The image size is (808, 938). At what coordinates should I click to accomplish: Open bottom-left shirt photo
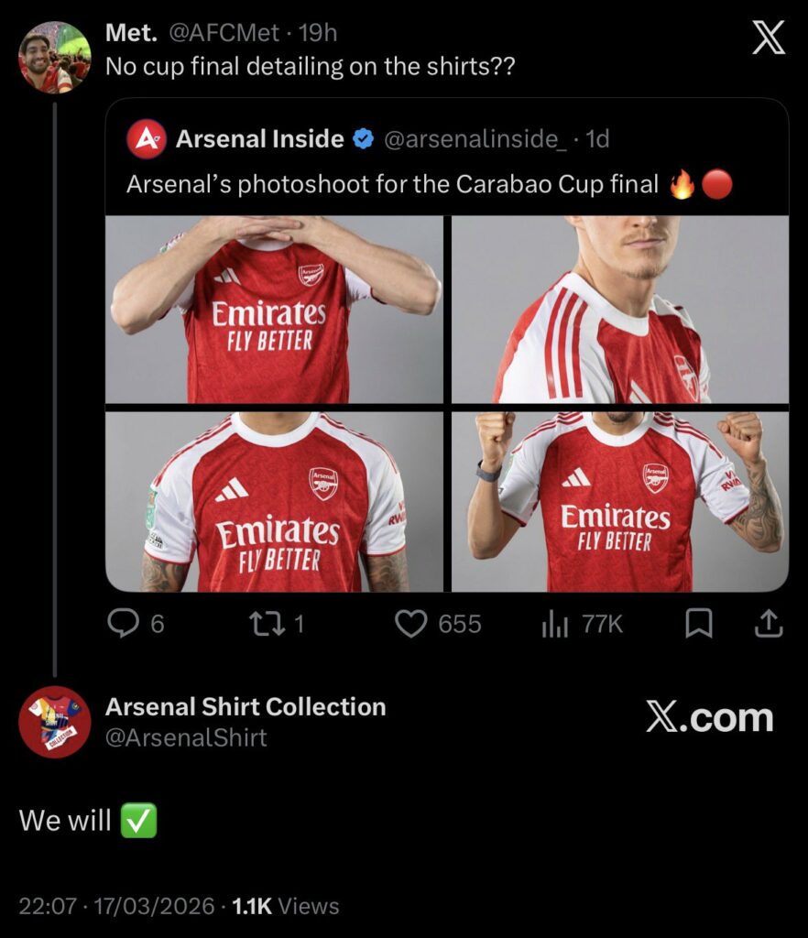274,502
